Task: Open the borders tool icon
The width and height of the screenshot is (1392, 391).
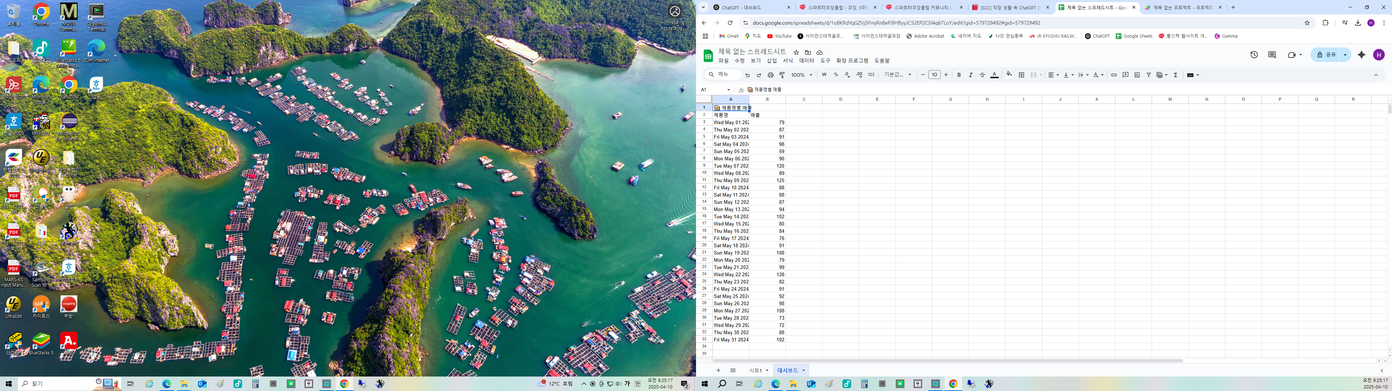Action: coord(1021,75)
